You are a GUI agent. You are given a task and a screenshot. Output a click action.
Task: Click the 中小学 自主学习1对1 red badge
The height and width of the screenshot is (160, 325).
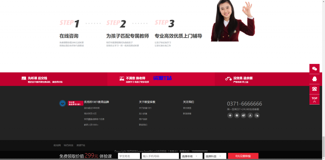[76, 103]
